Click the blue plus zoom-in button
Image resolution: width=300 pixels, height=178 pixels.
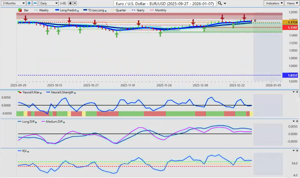(x=29, y=3)
